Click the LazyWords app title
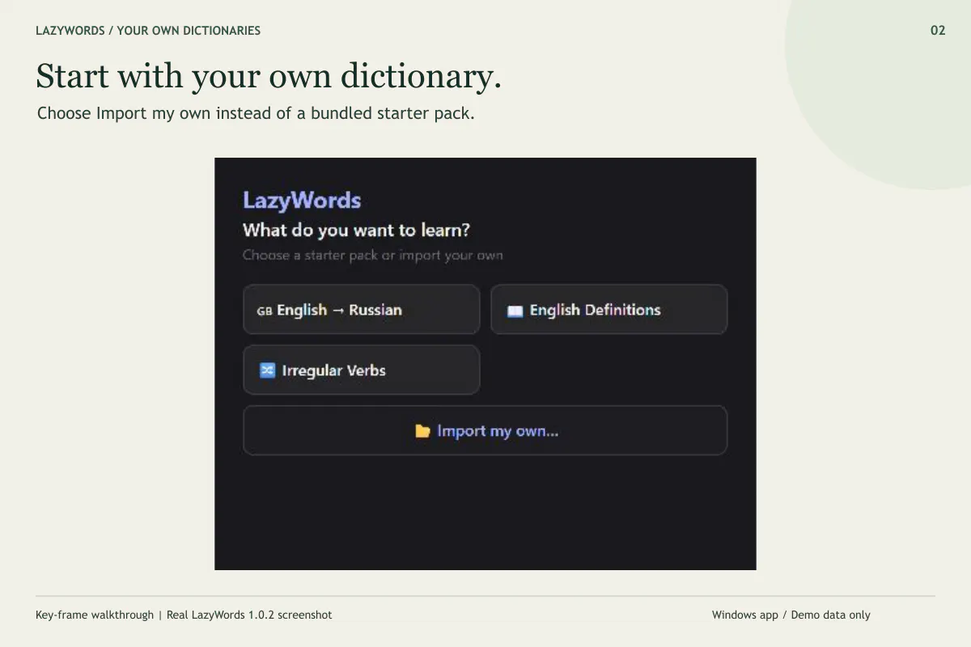 (x=302, y=201)
